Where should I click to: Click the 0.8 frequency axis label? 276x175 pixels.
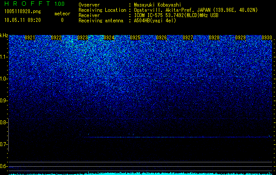click(4, 122)
